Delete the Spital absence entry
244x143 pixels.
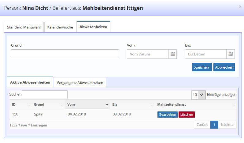[x=187, y=115]
